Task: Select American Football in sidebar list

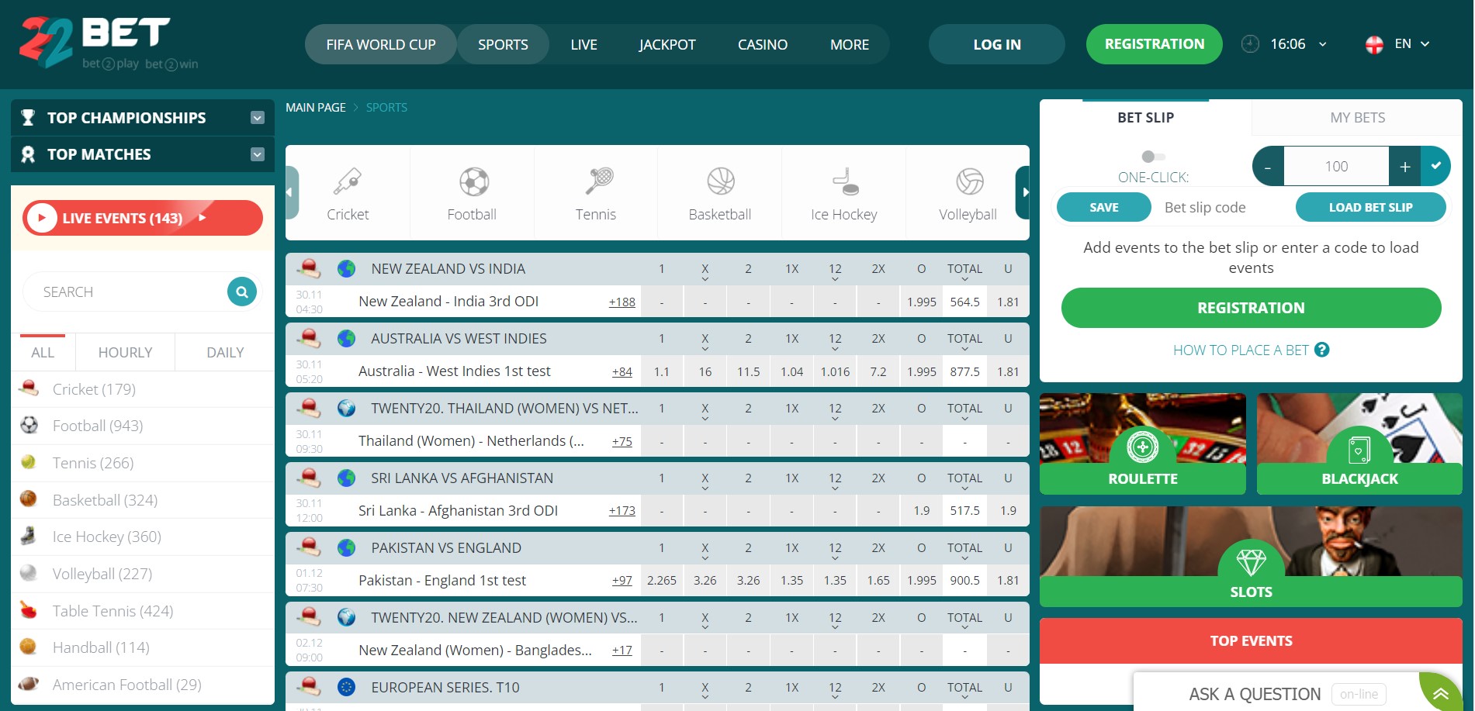Action: click(x=143, y=685)
